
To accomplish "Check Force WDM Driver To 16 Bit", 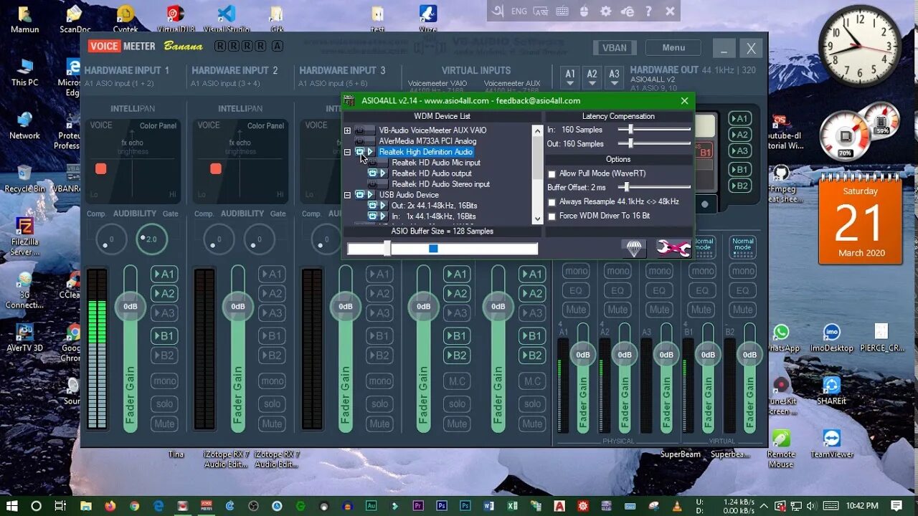I will tap(552, 216).
